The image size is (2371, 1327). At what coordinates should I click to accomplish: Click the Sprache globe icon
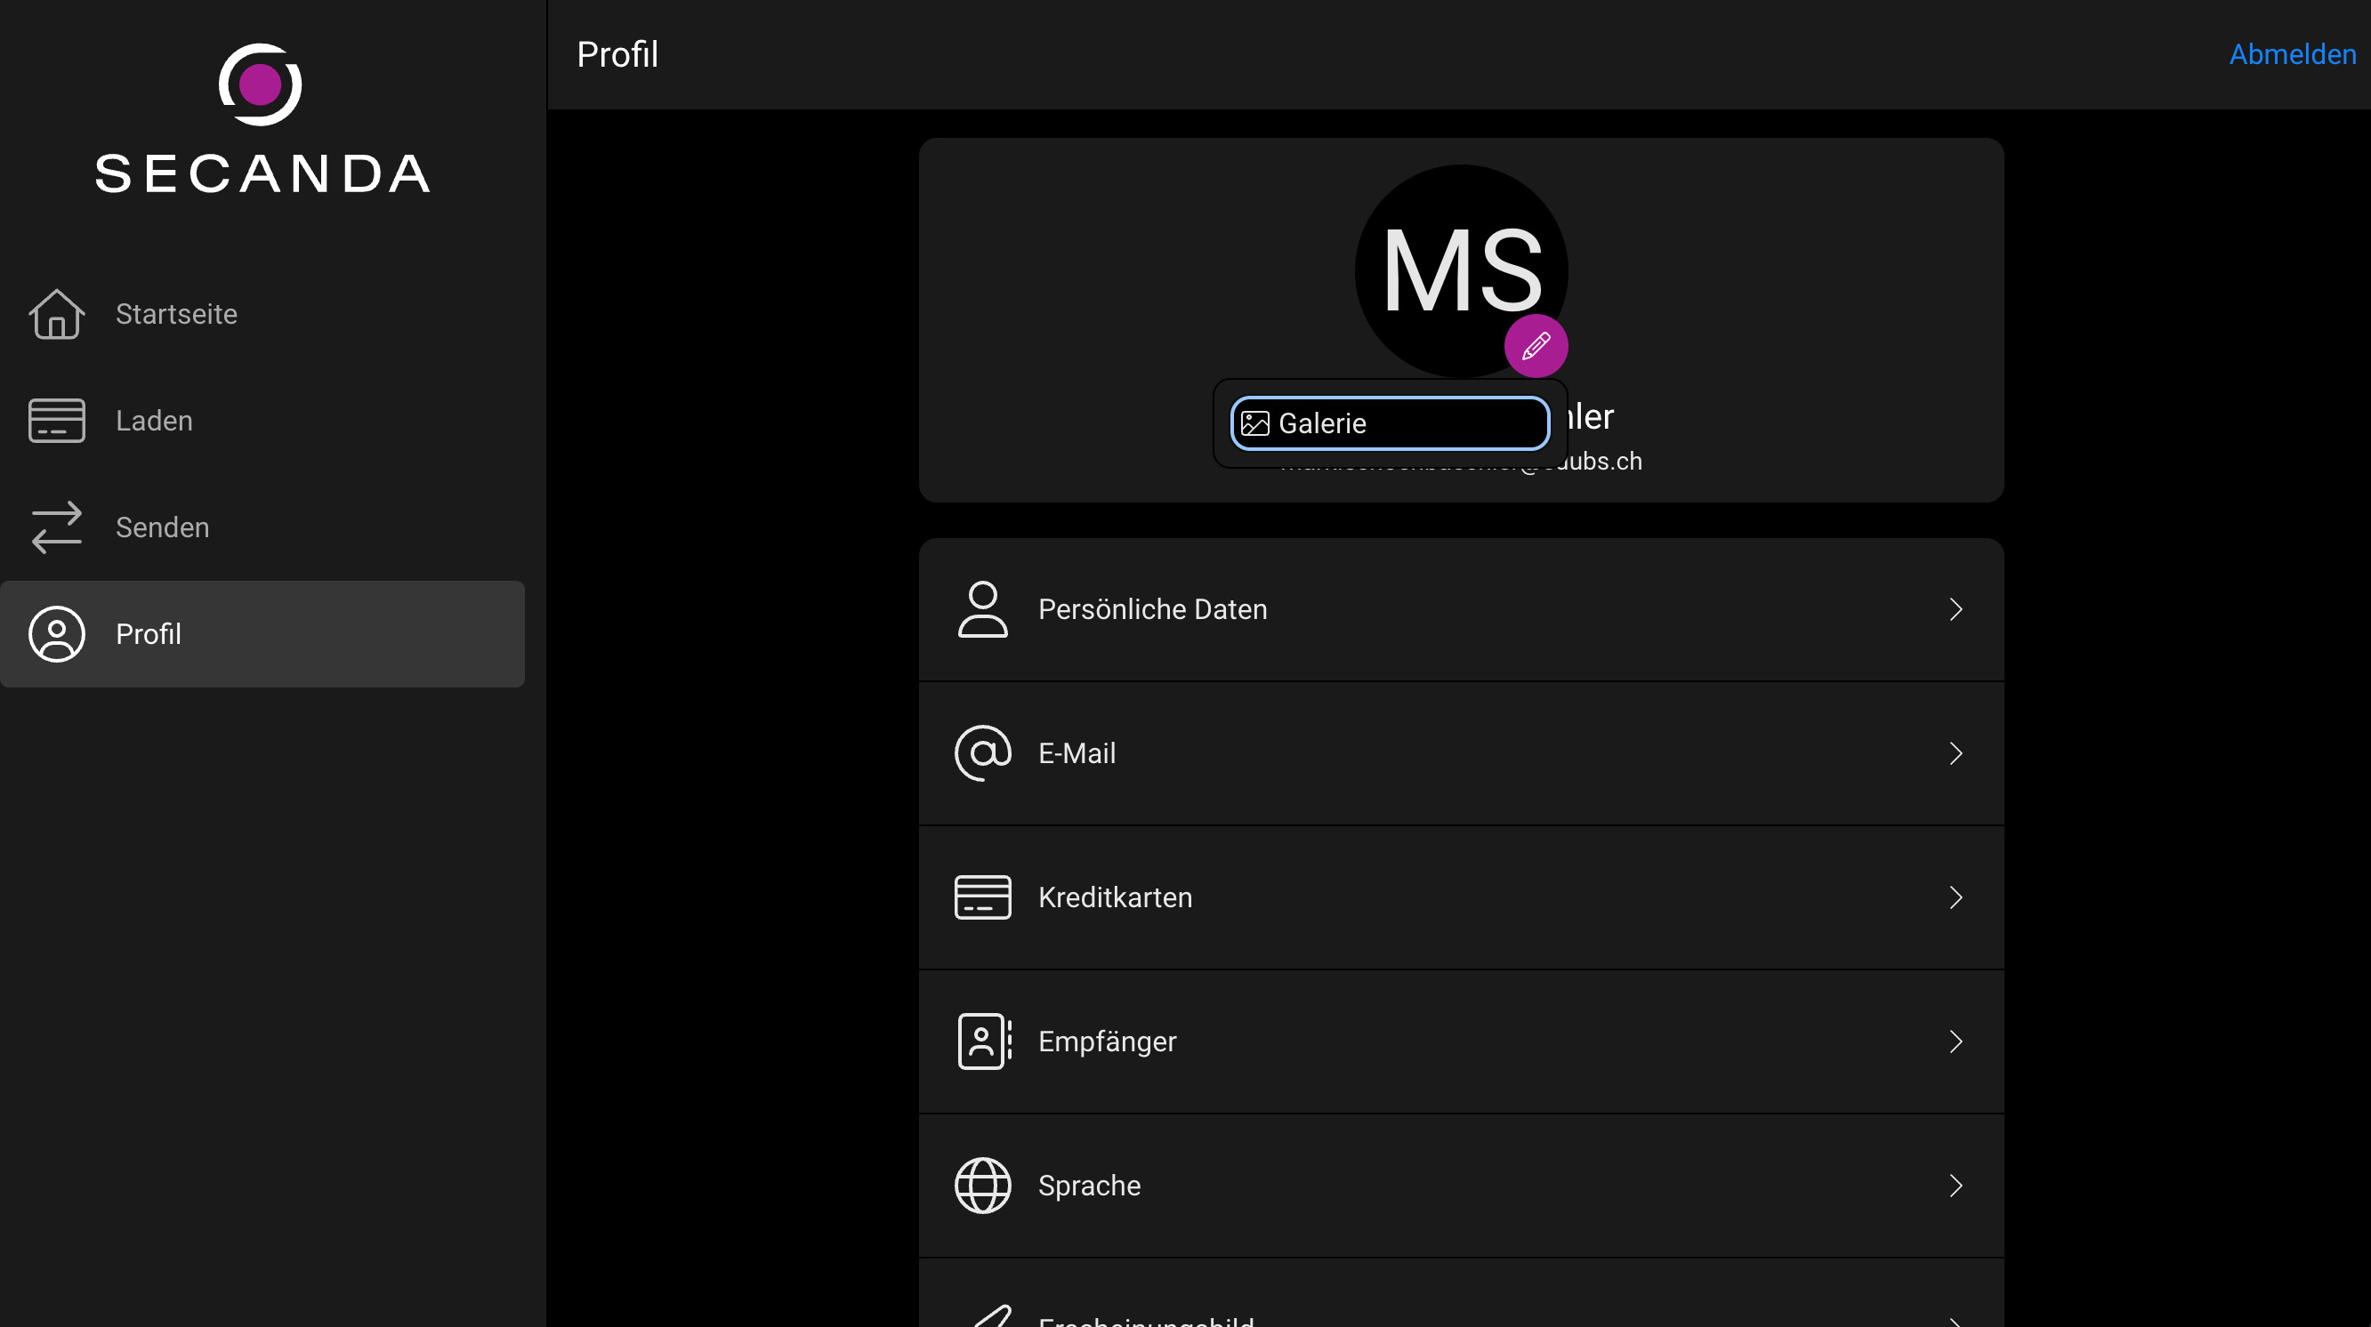982,1186
